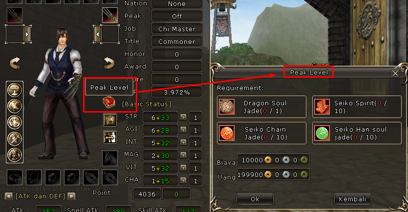408x212 pixels.
Task: Click the MAG points amount field
Action: click(x=195, y=155)
